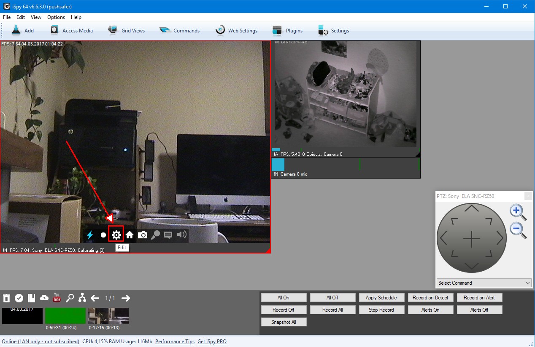Click the CPU and RAM usage status text
The image size is (535, 347).
click(117, 342)
